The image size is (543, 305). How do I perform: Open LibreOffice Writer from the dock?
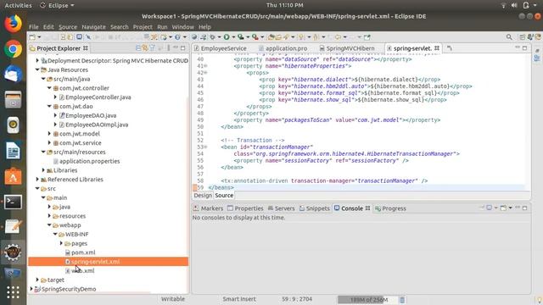[x=14, y=151]
